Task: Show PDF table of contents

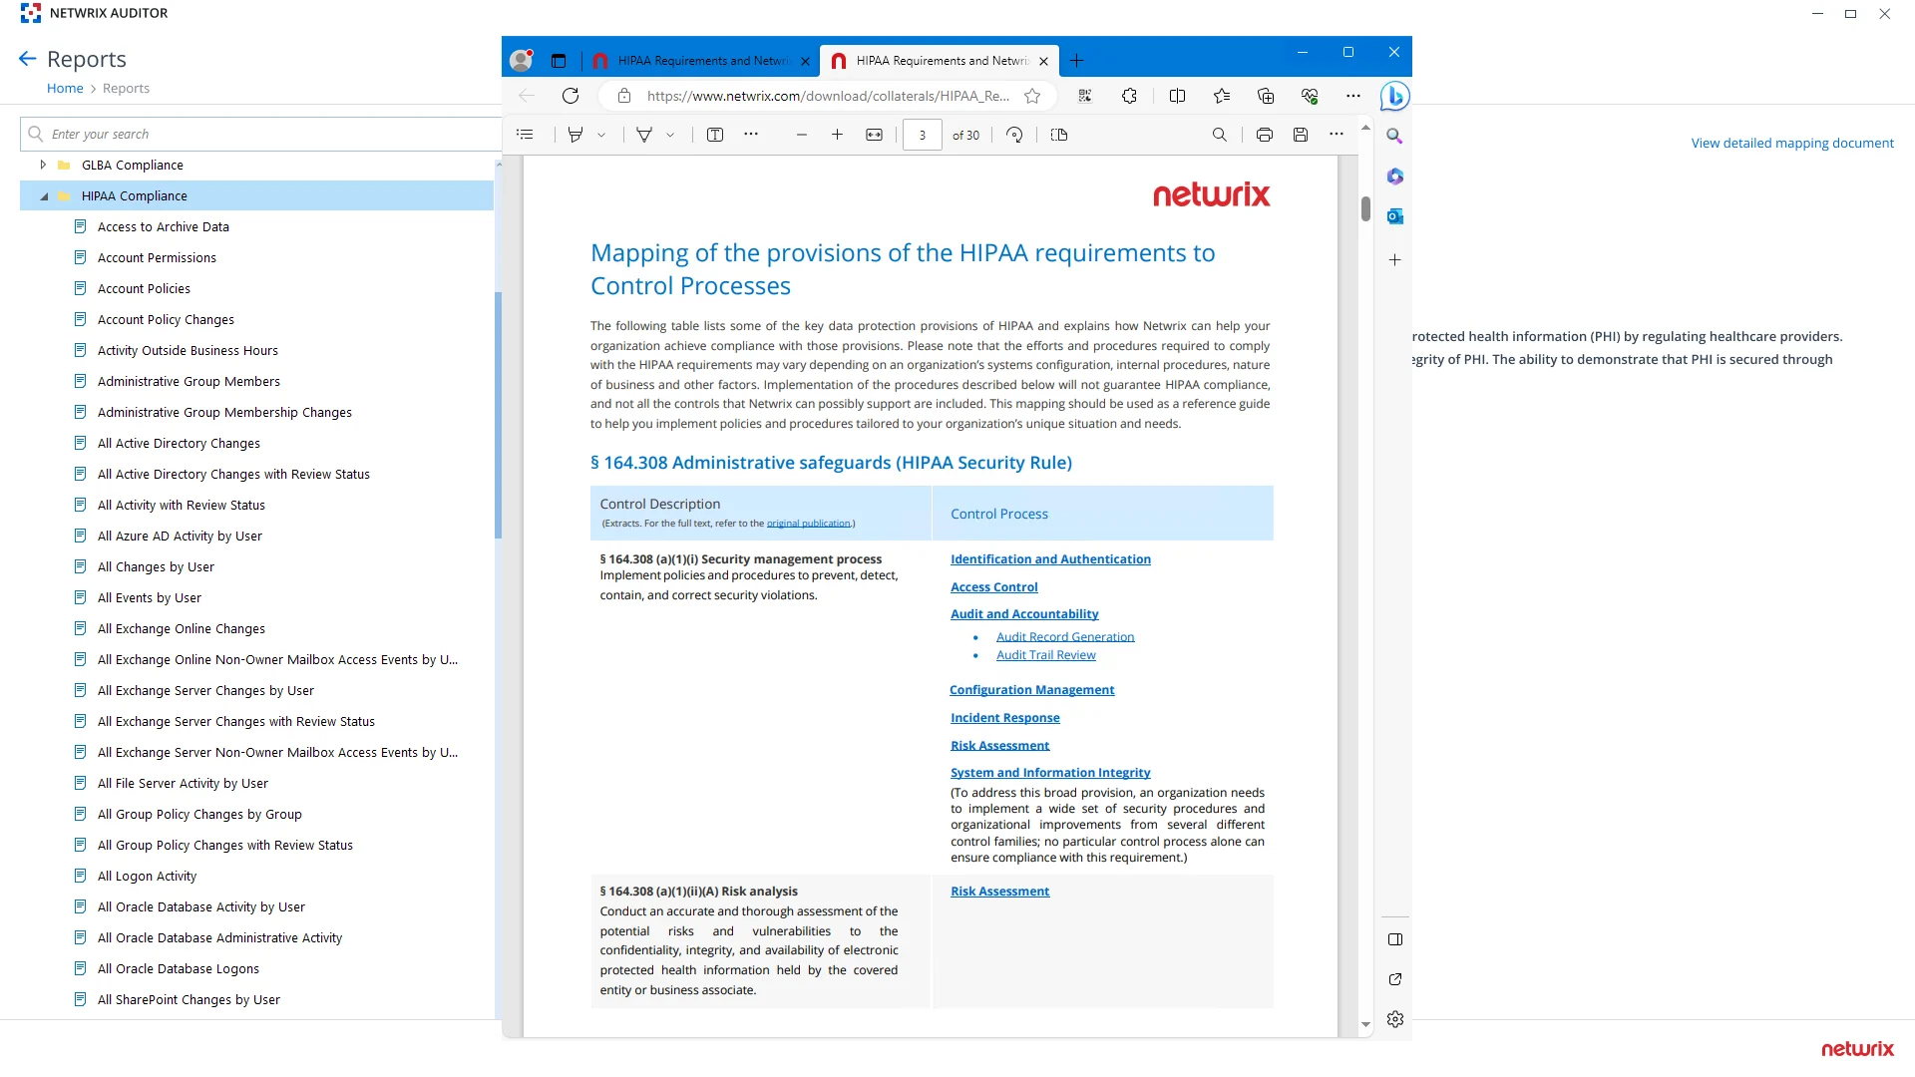Action: coord(526,135)
